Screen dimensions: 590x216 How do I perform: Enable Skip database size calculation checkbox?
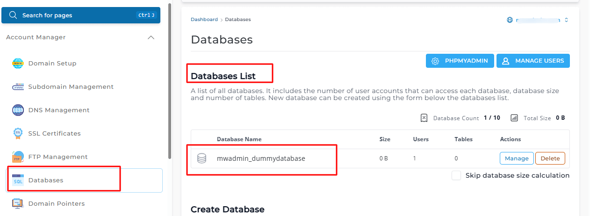click(456, 175)
